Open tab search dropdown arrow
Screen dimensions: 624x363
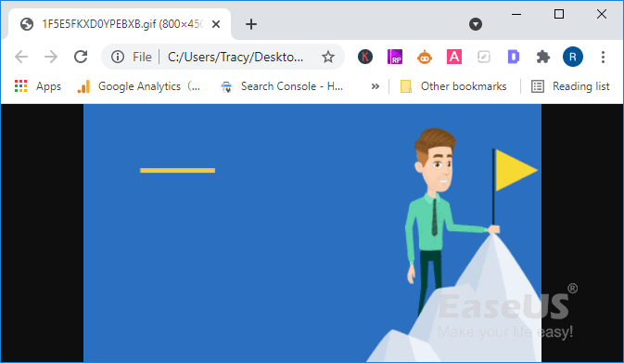[475, 24]
